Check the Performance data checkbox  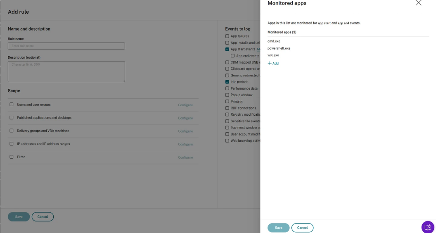[x=227, y=88]
